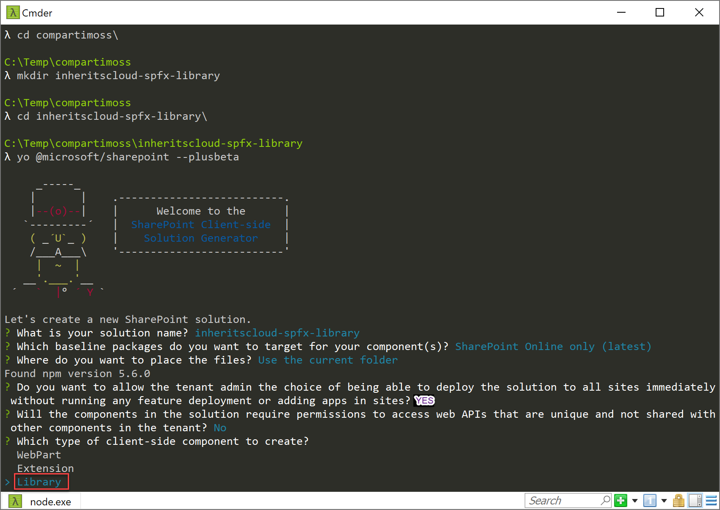Open the new console dropdown arrow

tap(634, 501)
